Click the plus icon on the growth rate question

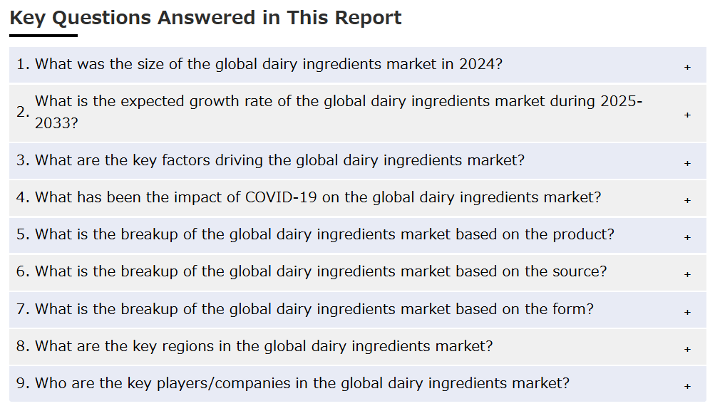[687, 115]
